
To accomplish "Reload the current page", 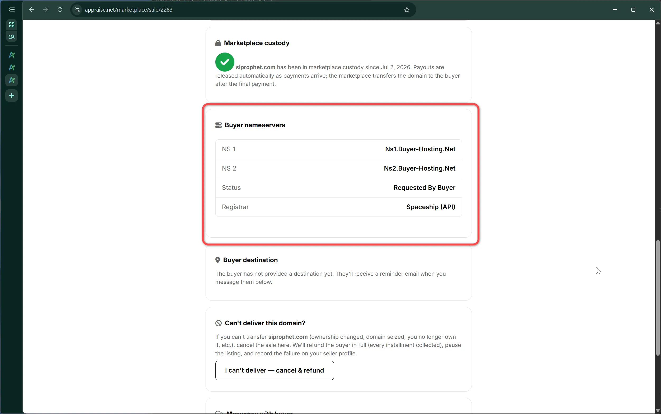I will click(x=60, y=10).
